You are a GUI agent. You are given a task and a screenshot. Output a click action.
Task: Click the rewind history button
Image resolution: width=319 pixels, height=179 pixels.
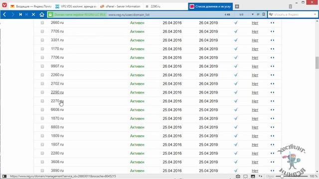click(x=20, y=14)
